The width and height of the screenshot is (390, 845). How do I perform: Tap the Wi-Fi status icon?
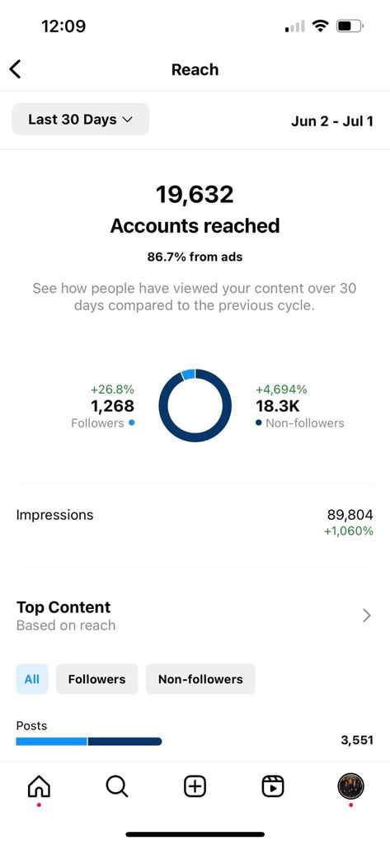[x=321, y=26]
